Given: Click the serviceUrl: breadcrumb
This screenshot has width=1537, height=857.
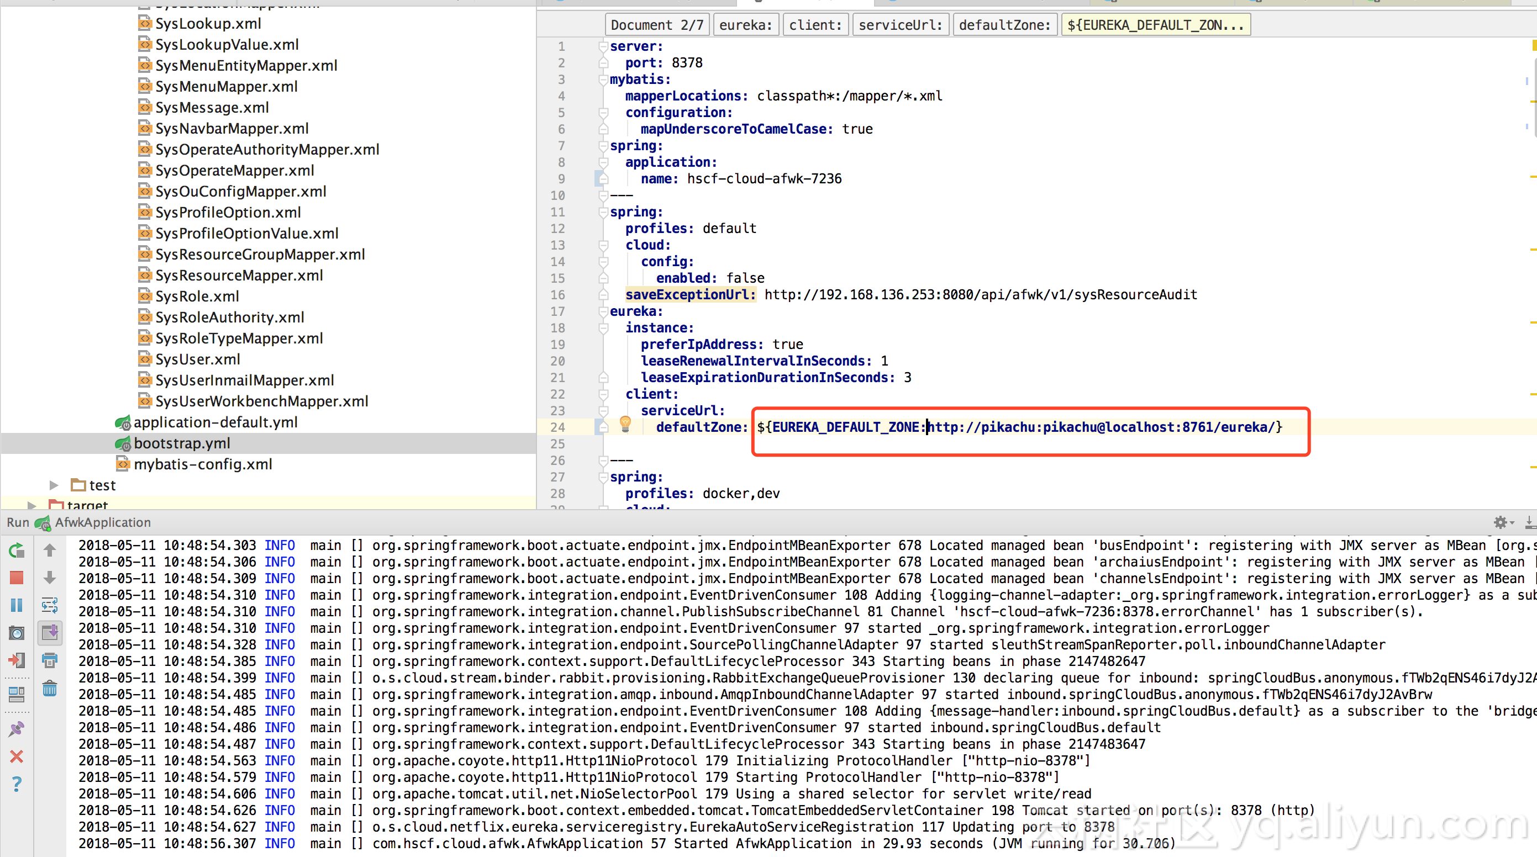Looking at the screenshot, I should tap(900, 25).
